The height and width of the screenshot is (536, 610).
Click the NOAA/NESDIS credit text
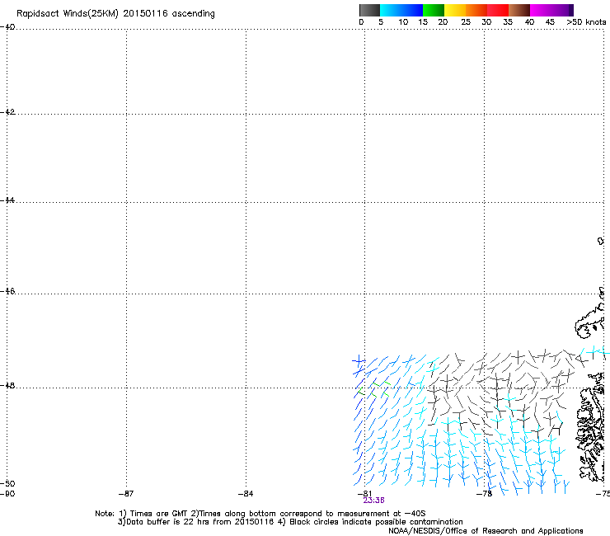coord(486,531)
